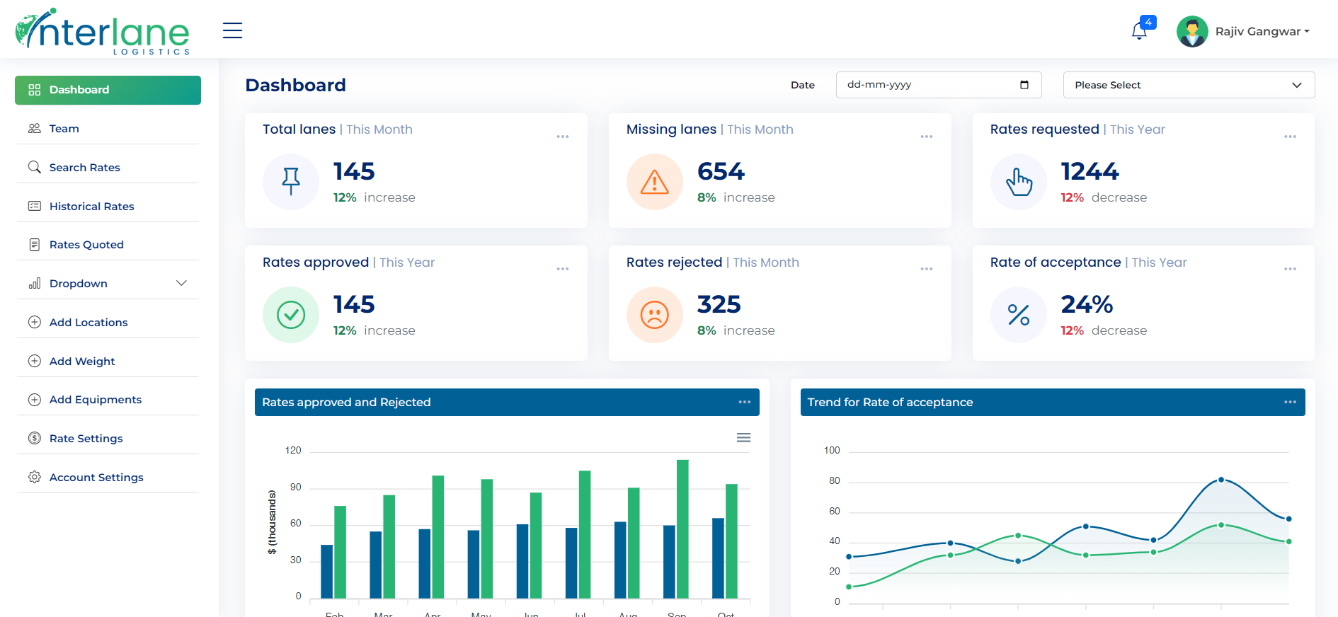Open the Please Select dropdown
This screenshot has width=1338, height=617.
coord(1189,85)
